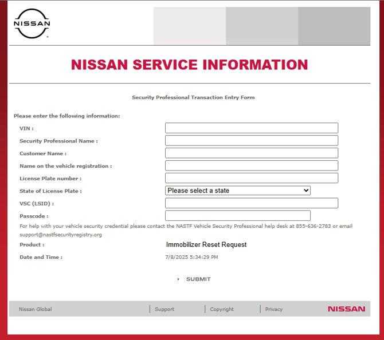The height and width of the screenshot is (340, 384).
Task: Select the Customer Name text box
Action: pos(252,153)
